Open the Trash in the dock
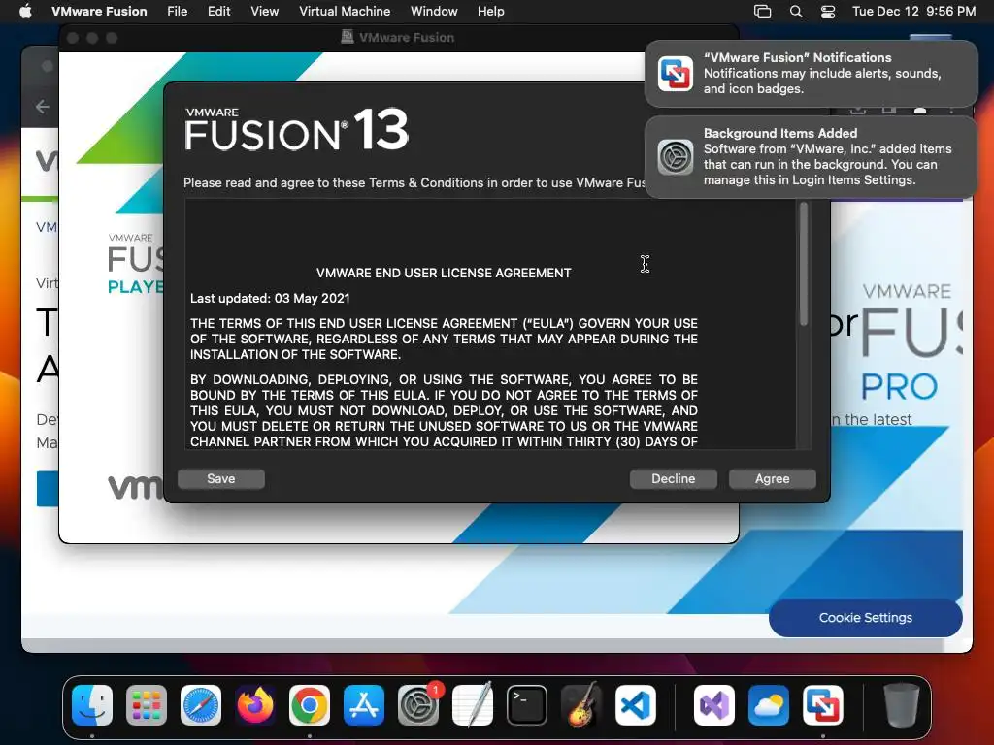Image resolution: width=994 pixels, height=745 pixels. 902,705
